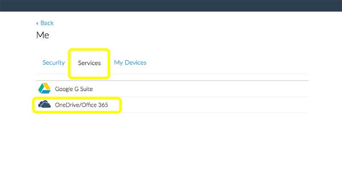Open the My Devices tab
Screen dimensions: 342x174
click(x=130, y=63)
